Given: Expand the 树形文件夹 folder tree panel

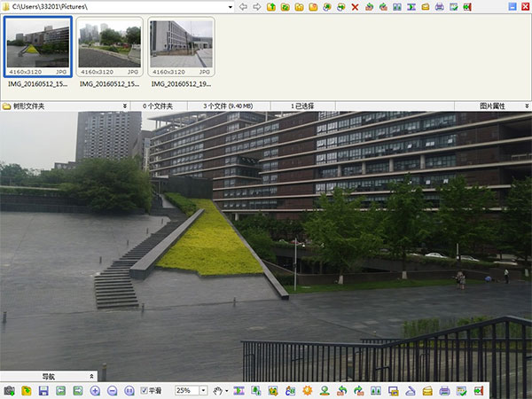Looking at the screenshot, I should coord(124,106).
